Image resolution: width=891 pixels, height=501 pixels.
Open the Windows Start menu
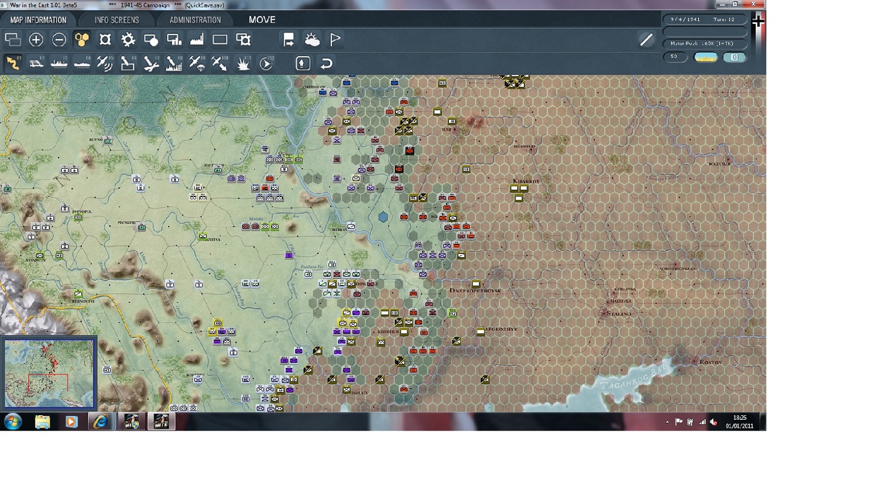coord(13,421)
